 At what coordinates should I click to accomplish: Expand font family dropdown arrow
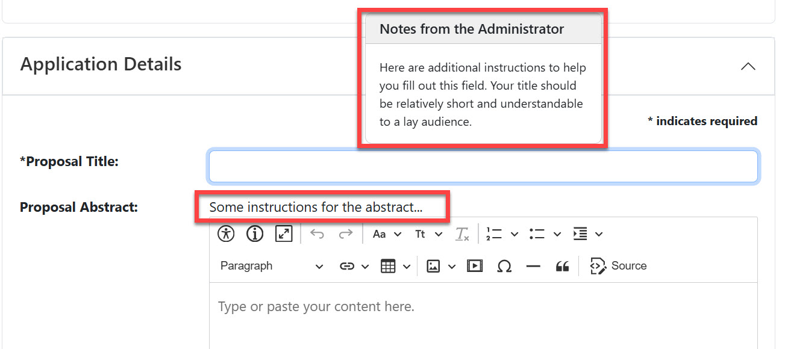click(398, 234)
